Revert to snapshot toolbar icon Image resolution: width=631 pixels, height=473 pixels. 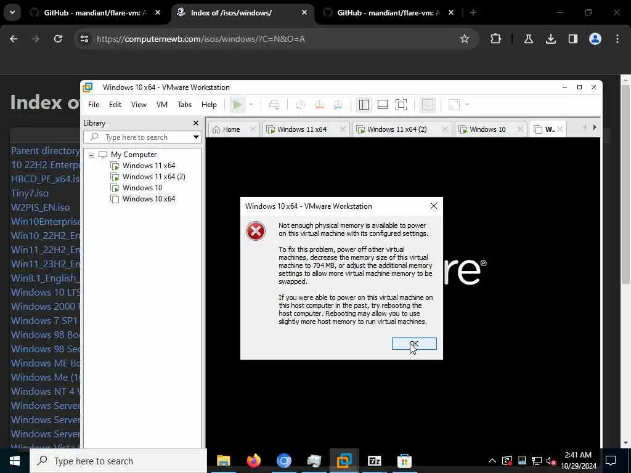[x=319, y=105]
